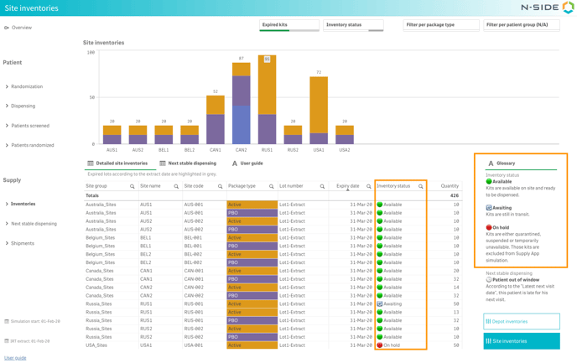Screen dimensions: 577x363
Task: Click Lot-number column search icon
Action: (x=322, y=186)
